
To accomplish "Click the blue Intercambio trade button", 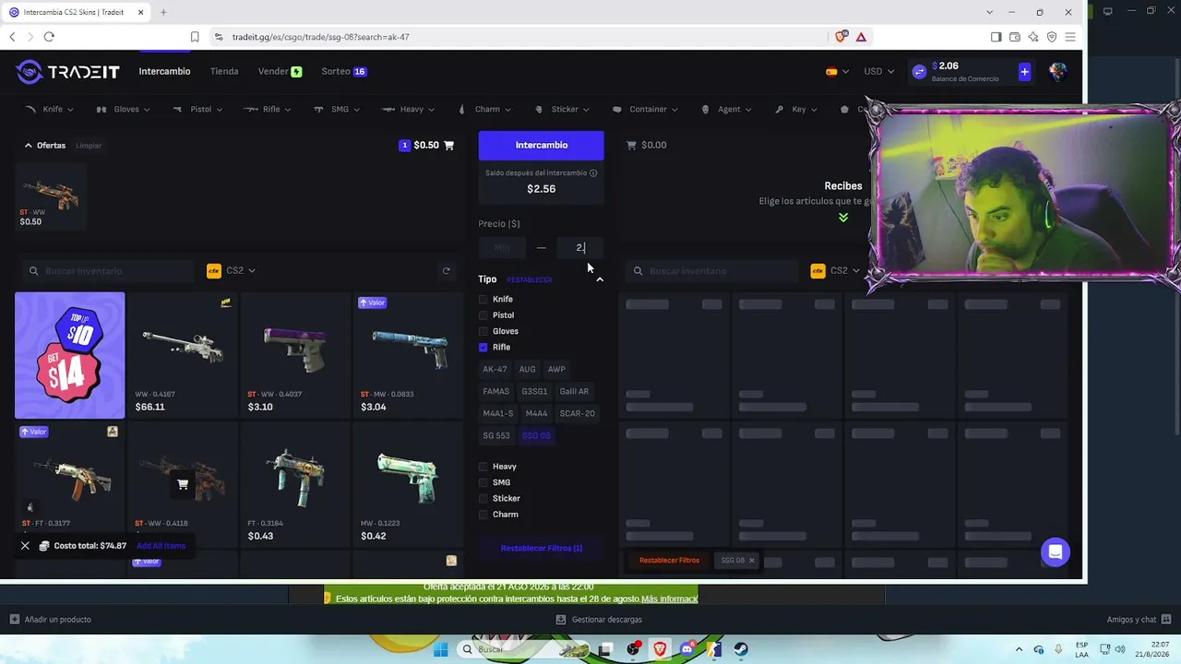I will 541,145.
